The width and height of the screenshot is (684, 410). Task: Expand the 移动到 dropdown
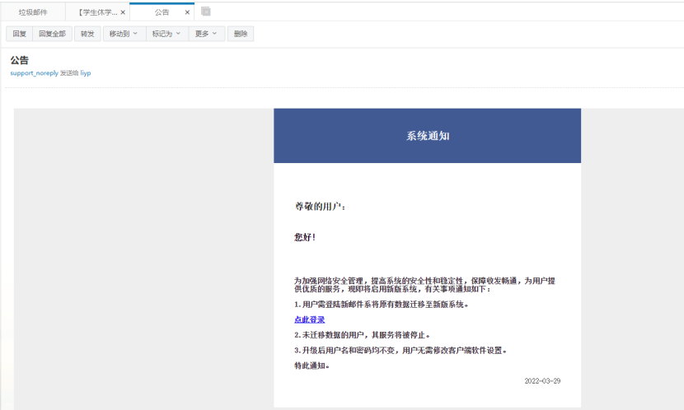(x=124, y=34)
